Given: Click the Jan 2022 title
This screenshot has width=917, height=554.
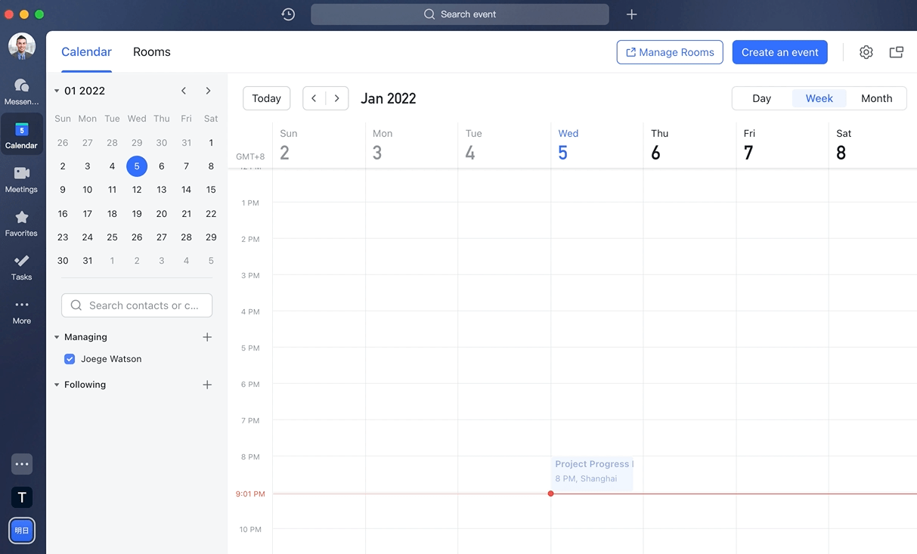Looking at the screenshot, I should click(x=389, y=98).
